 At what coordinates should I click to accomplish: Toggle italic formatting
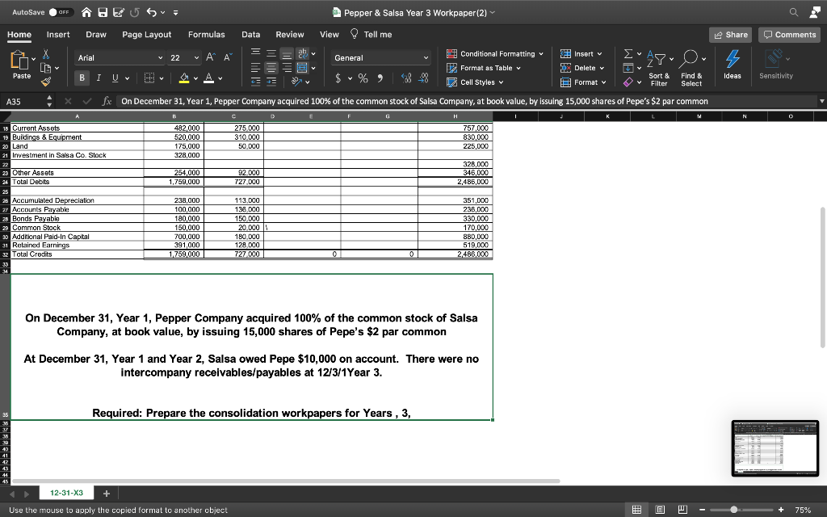tap(99, 76)
